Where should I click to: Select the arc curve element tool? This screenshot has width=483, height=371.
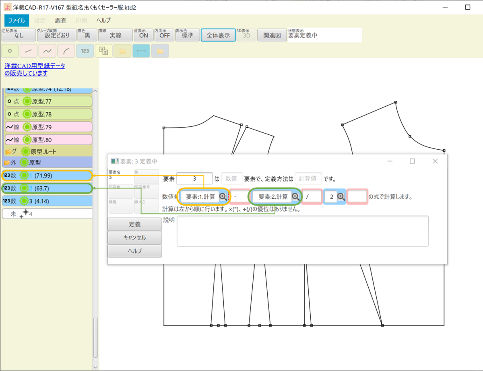pos(66,51)
